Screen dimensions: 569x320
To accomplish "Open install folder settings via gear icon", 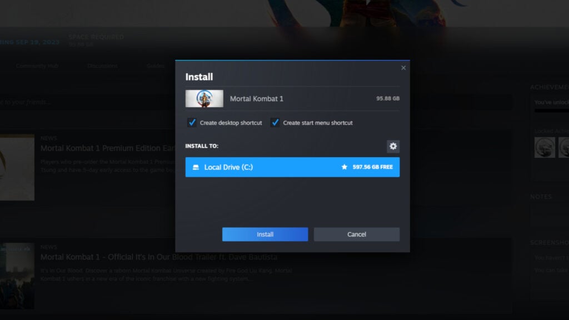I will point(393,146).
